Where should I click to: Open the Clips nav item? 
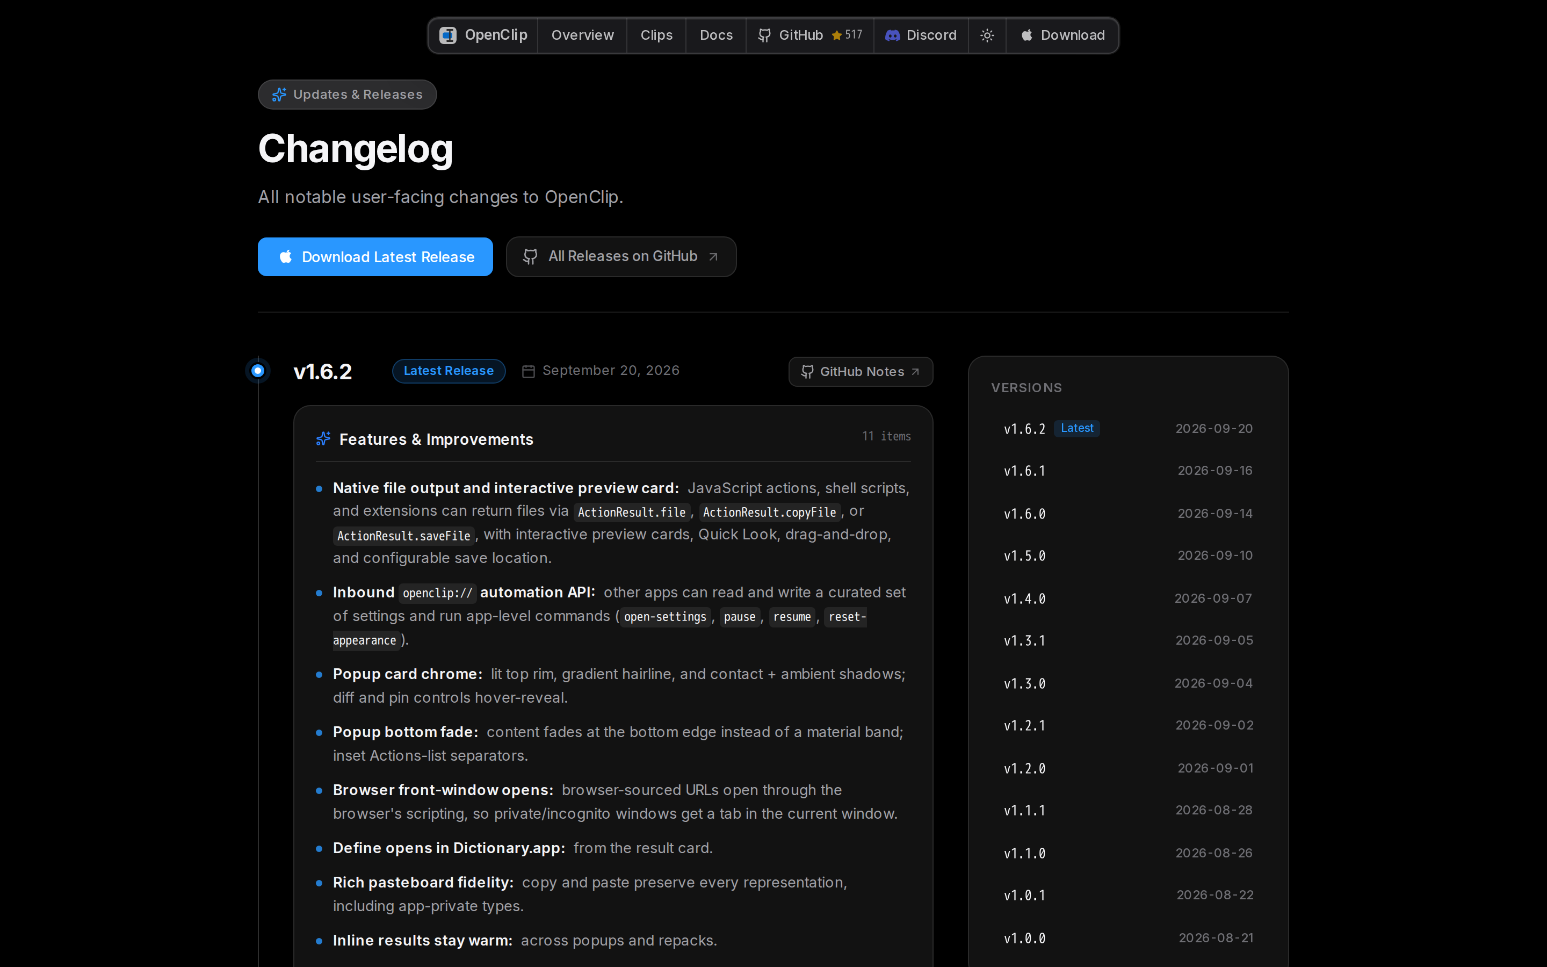[656, 35]
